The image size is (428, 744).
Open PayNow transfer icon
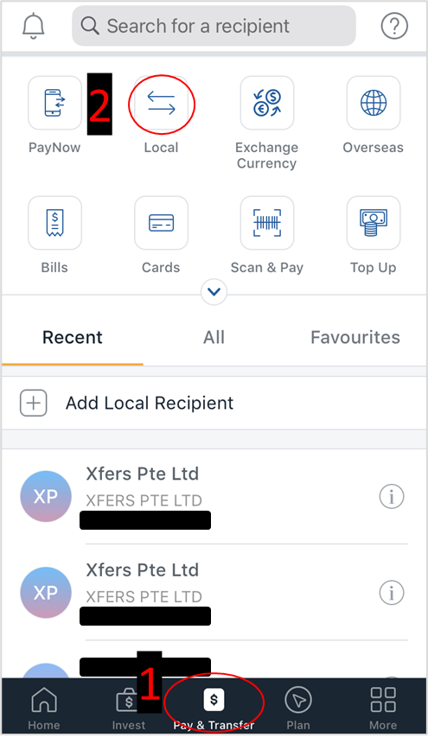pos(54,103)
